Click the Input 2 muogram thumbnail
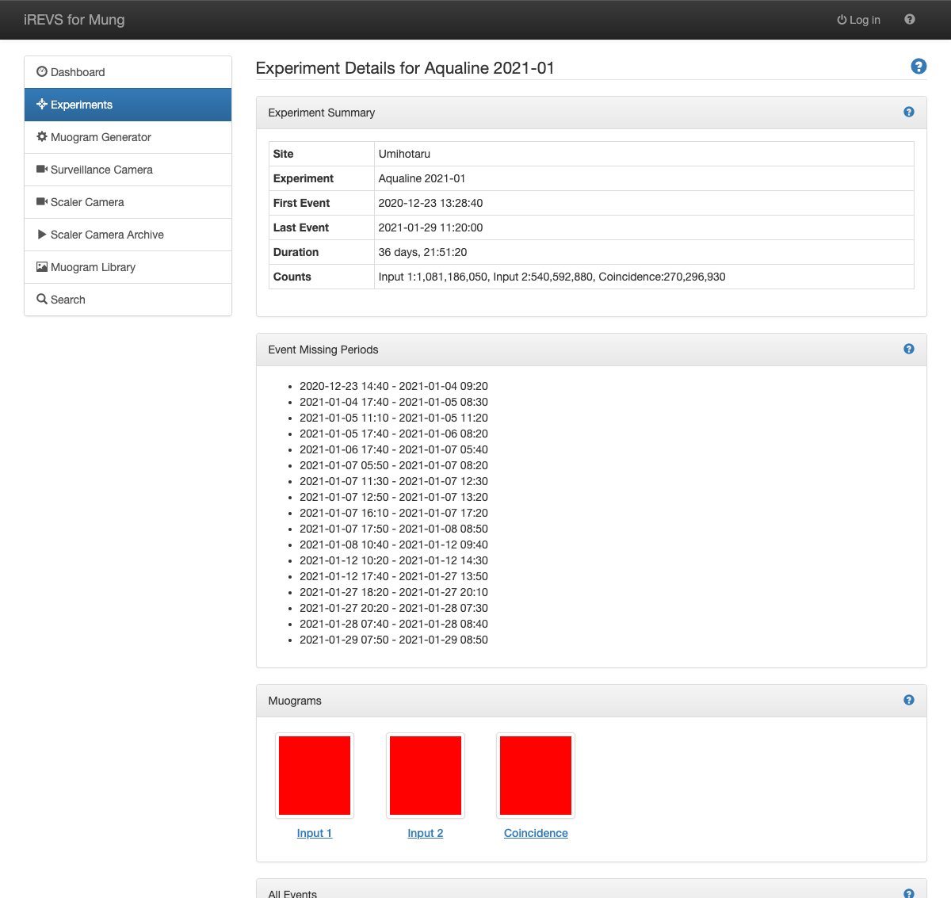Screen dimensions: 951x898 (426, 775)
